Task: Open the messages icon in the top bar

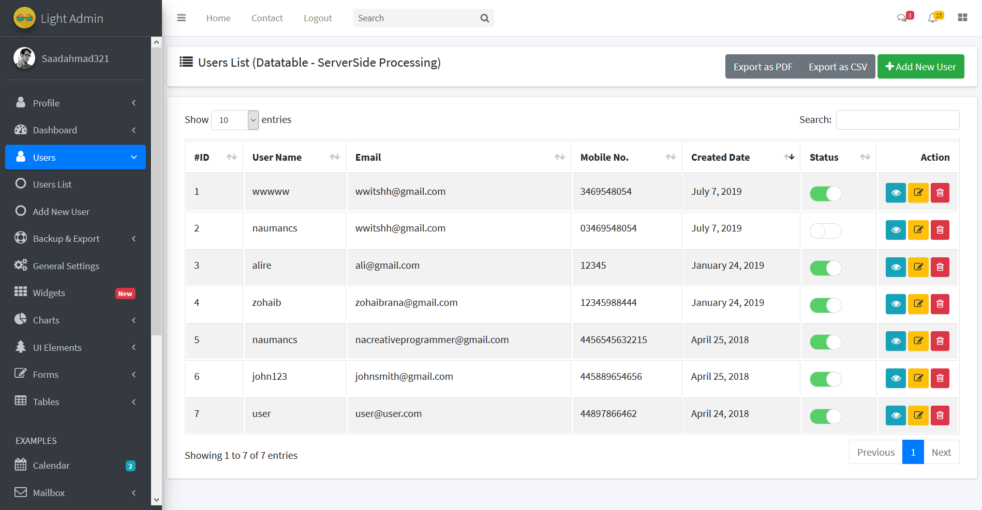Action: tap(902, 18)
